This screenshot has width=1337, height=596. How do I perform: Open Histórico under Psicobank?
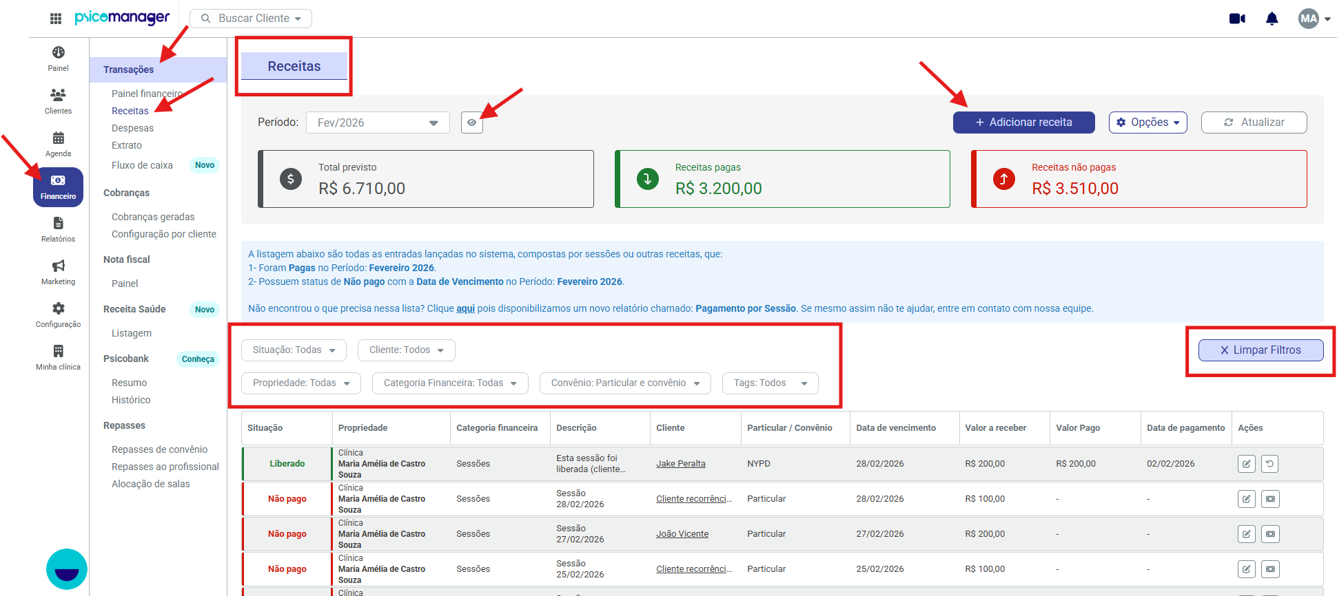click(131, 400)
